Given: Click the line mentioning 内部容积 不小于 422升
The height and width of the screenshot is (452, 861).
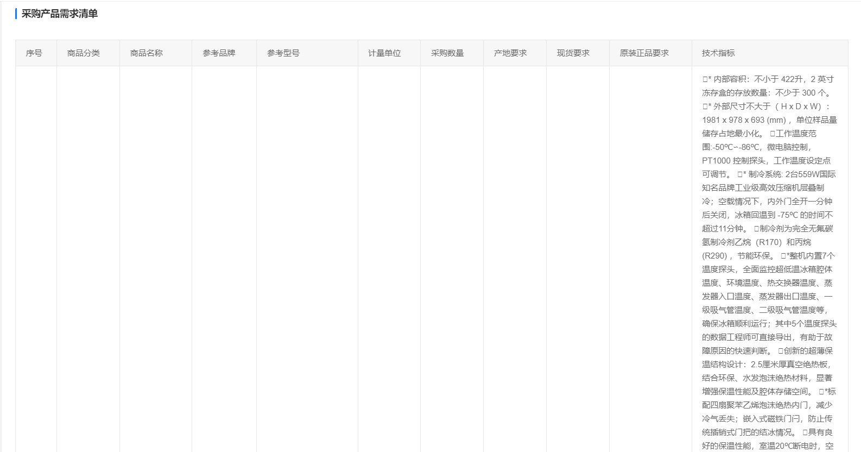Looking at the screenshot, I should coord(767,79).
